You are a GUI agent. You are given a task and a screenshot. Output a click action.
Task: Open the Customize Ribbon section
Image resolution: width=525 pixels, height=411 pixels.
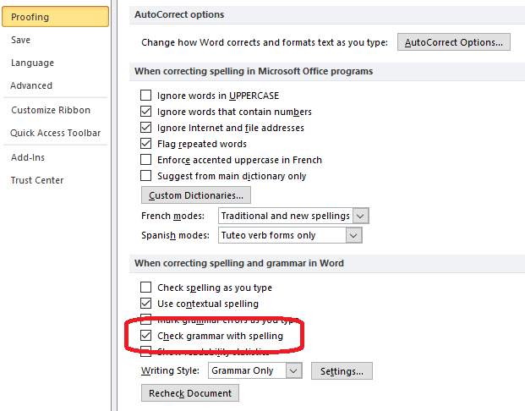(51, 110)
